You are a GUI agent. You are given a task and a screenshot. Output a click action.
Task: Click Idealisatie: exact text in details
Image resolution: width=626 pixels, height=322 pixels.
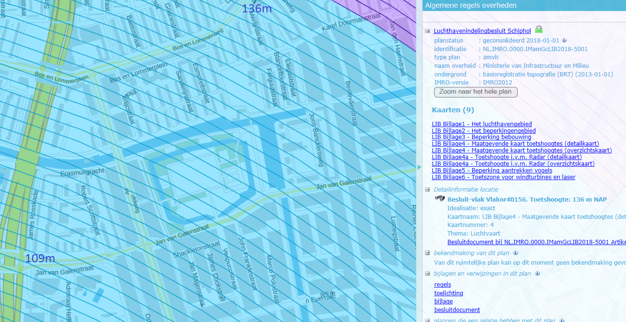[x=471, y=208]
